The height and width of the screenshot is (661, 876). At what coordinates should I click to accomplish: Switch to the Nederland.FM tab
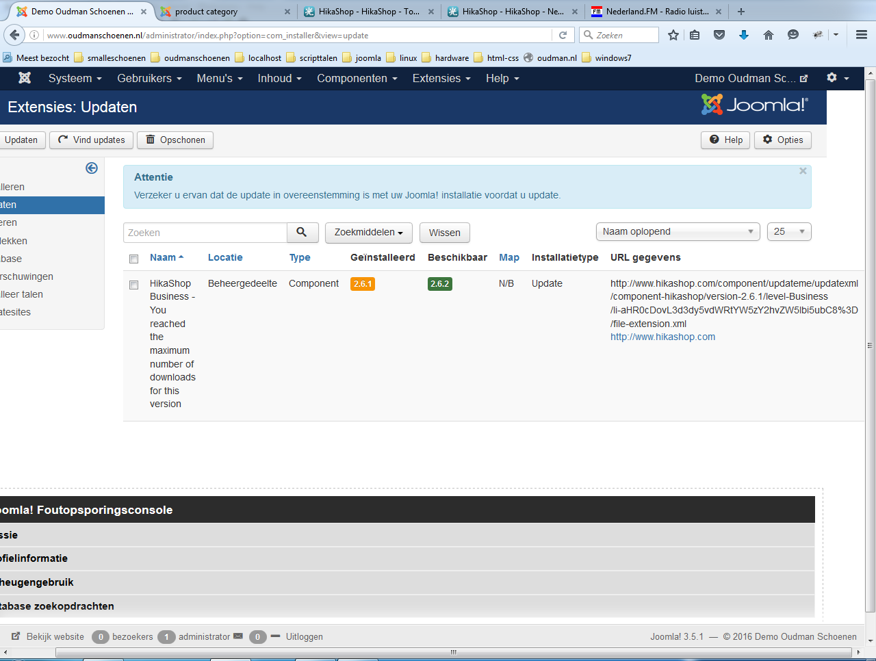point(656,12)
